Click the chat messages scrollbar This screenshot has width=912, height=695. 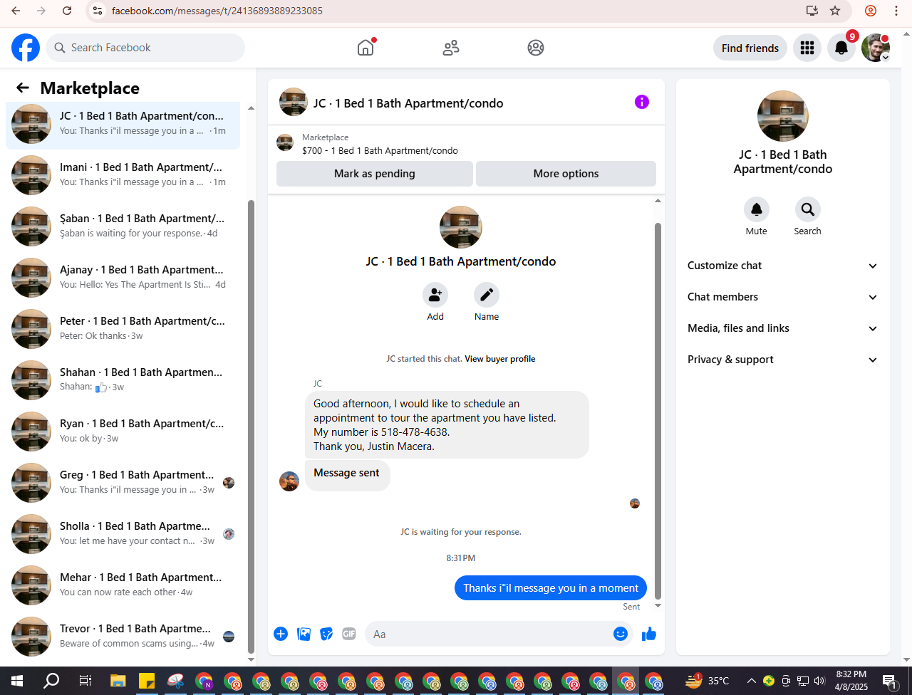point(658,411)
